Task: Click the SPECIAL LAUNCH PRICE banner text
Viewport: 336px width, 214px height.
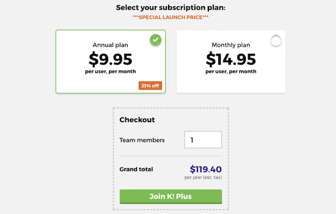Action: click(171, 17)
